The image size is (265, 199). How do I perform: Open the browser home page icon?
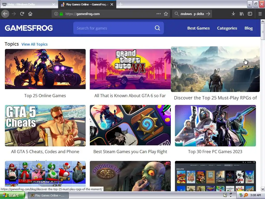(x=30, y=14)
